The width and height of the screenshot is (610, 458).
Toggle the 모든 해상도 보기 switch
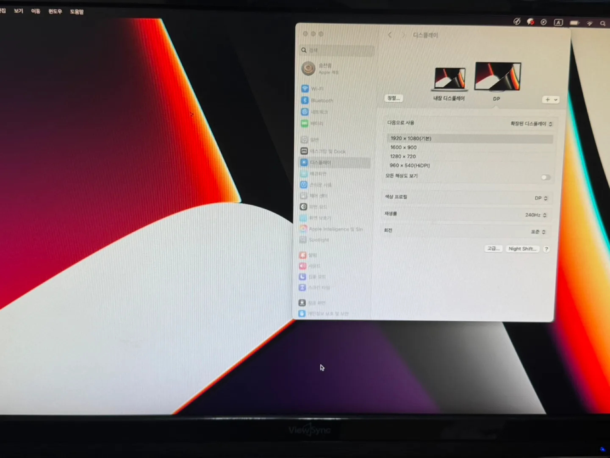546,178
